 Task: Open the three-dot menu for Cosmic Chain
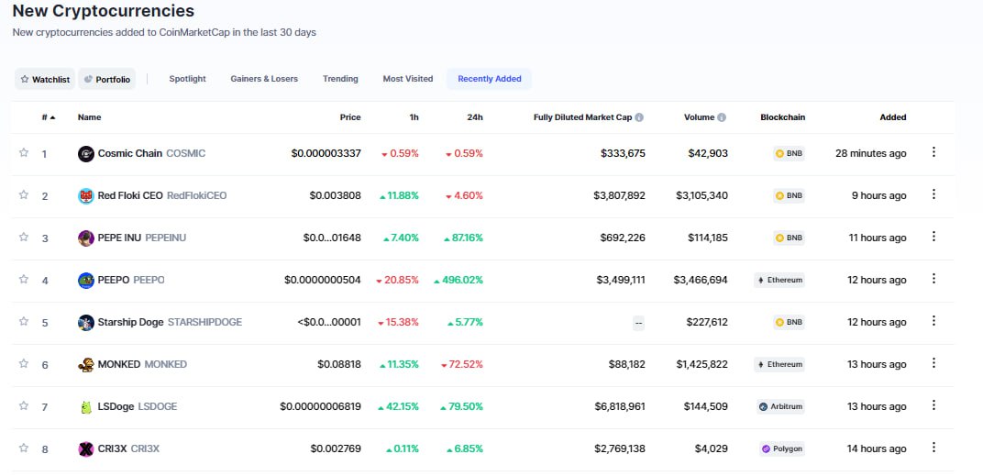(x=933, y=151)
